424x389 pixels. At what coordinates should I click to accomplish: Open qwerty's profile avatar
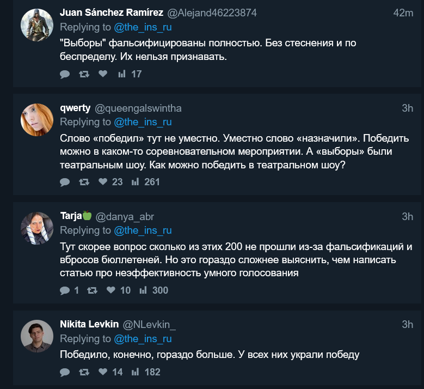coord(37,120)
